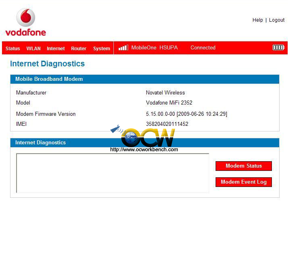Click the Modem Event Log button
288x277 pixels.
(x=243, y=182)
